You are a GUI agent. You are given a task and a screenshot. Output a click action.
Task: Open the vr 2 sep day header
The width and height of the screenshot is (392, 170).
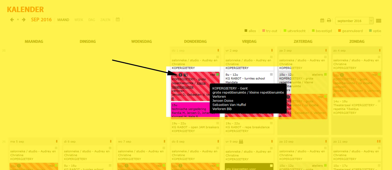pyautogui.click(x=232, y=51)
